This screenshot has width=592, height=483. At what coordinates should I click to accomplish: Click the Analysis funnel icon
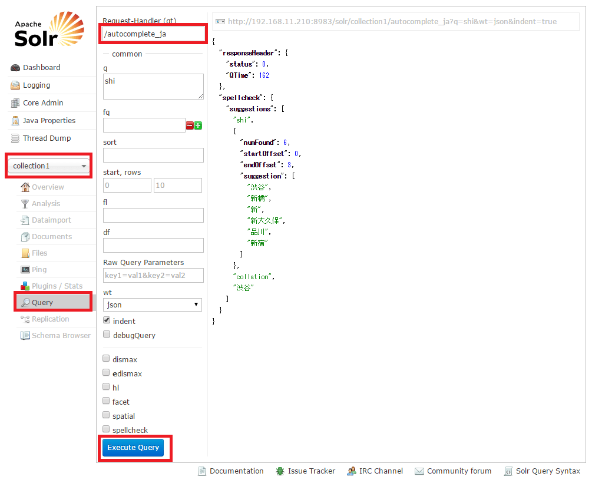coord(25,204)
